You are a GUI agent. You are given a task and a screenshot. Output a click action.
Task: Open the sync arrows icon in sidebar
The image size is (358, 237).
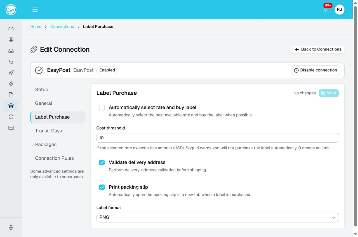[x=11, y=117]
